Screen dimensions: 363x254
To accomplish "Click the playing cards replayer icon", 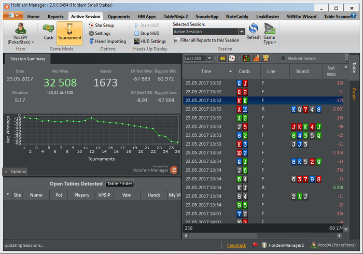I will click(x=232, y=58).
